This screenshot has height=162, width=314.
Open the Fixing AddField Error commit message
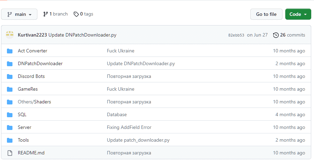[129, 127]
